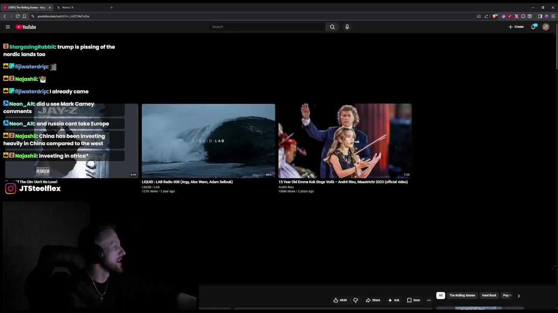Image resolution: width=558 pixels, height=313 pixels.
Task: Focus the YouTube search field
Action: pyautogui.click(x=267, y=27)
